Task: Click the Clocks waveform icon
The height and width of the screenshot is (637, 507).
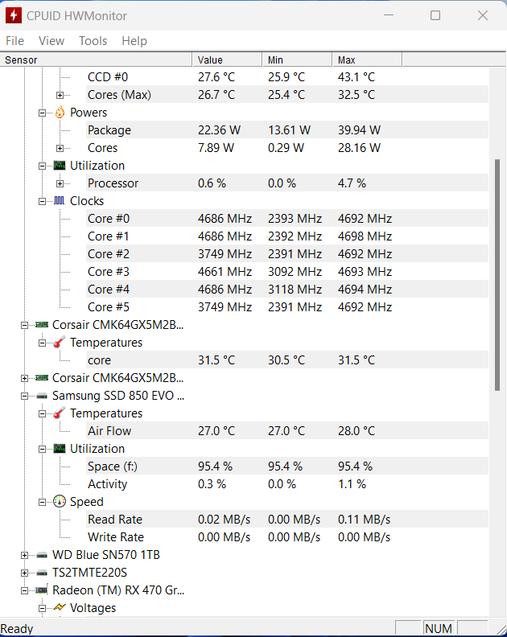Action: [60, 201]
